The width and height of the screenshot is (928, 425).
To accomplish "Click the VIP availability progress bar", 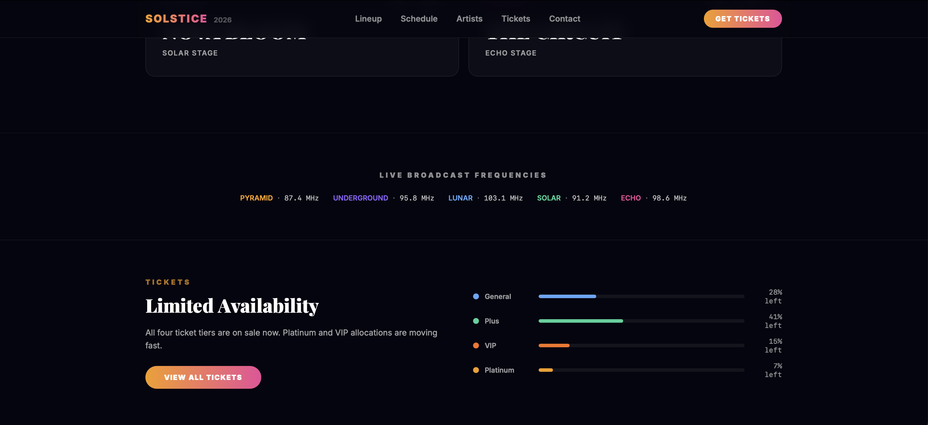I will pos(641,345).
